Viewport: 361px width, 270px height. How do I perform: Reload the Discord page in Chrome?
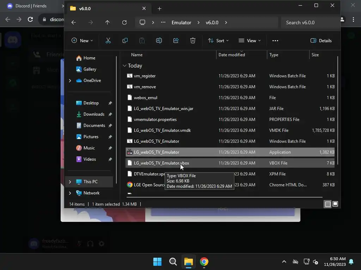[x=30, y=19]
